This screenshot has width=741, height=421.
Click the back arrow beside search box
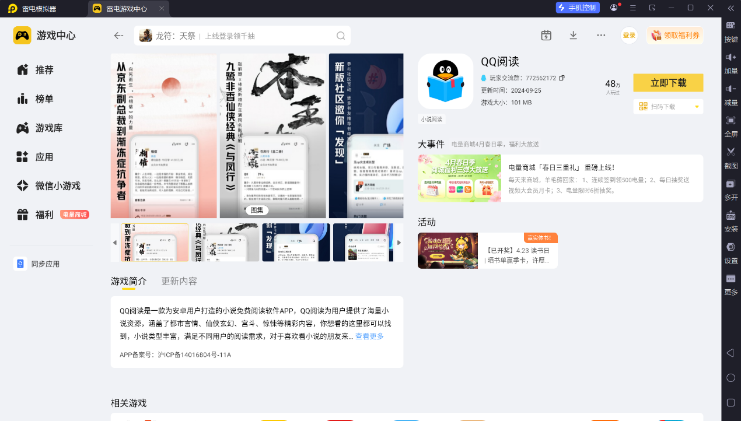coord(118,36)
